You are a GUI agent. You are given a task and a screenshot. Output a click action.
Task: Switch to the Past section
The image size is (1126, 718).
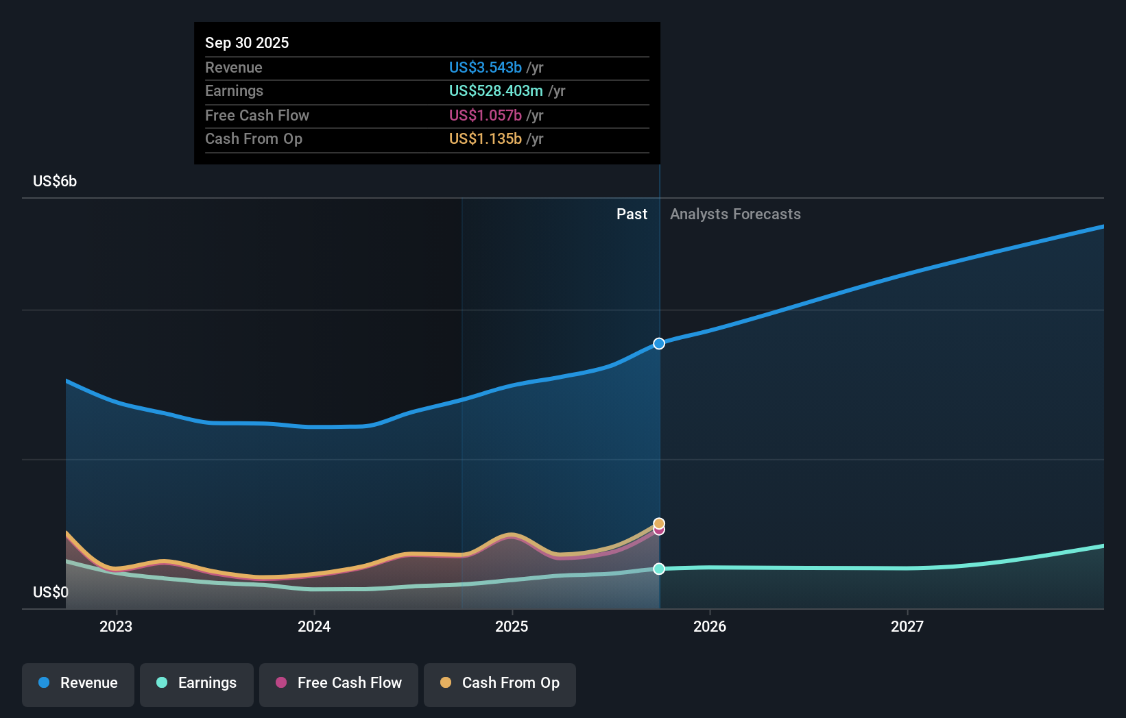(x=632, y=214)
